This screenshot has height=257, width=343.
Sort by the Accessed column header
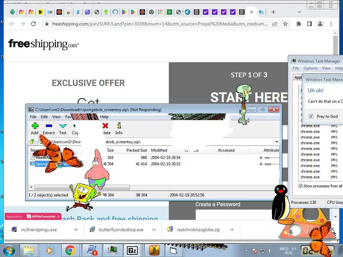[226, 150]
